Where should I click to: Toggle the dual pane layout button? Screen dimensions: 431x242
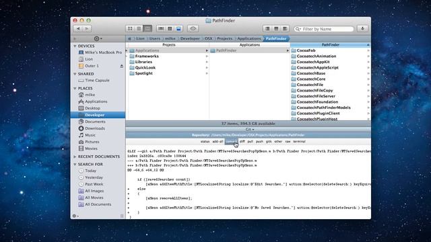tap(170, 28)
